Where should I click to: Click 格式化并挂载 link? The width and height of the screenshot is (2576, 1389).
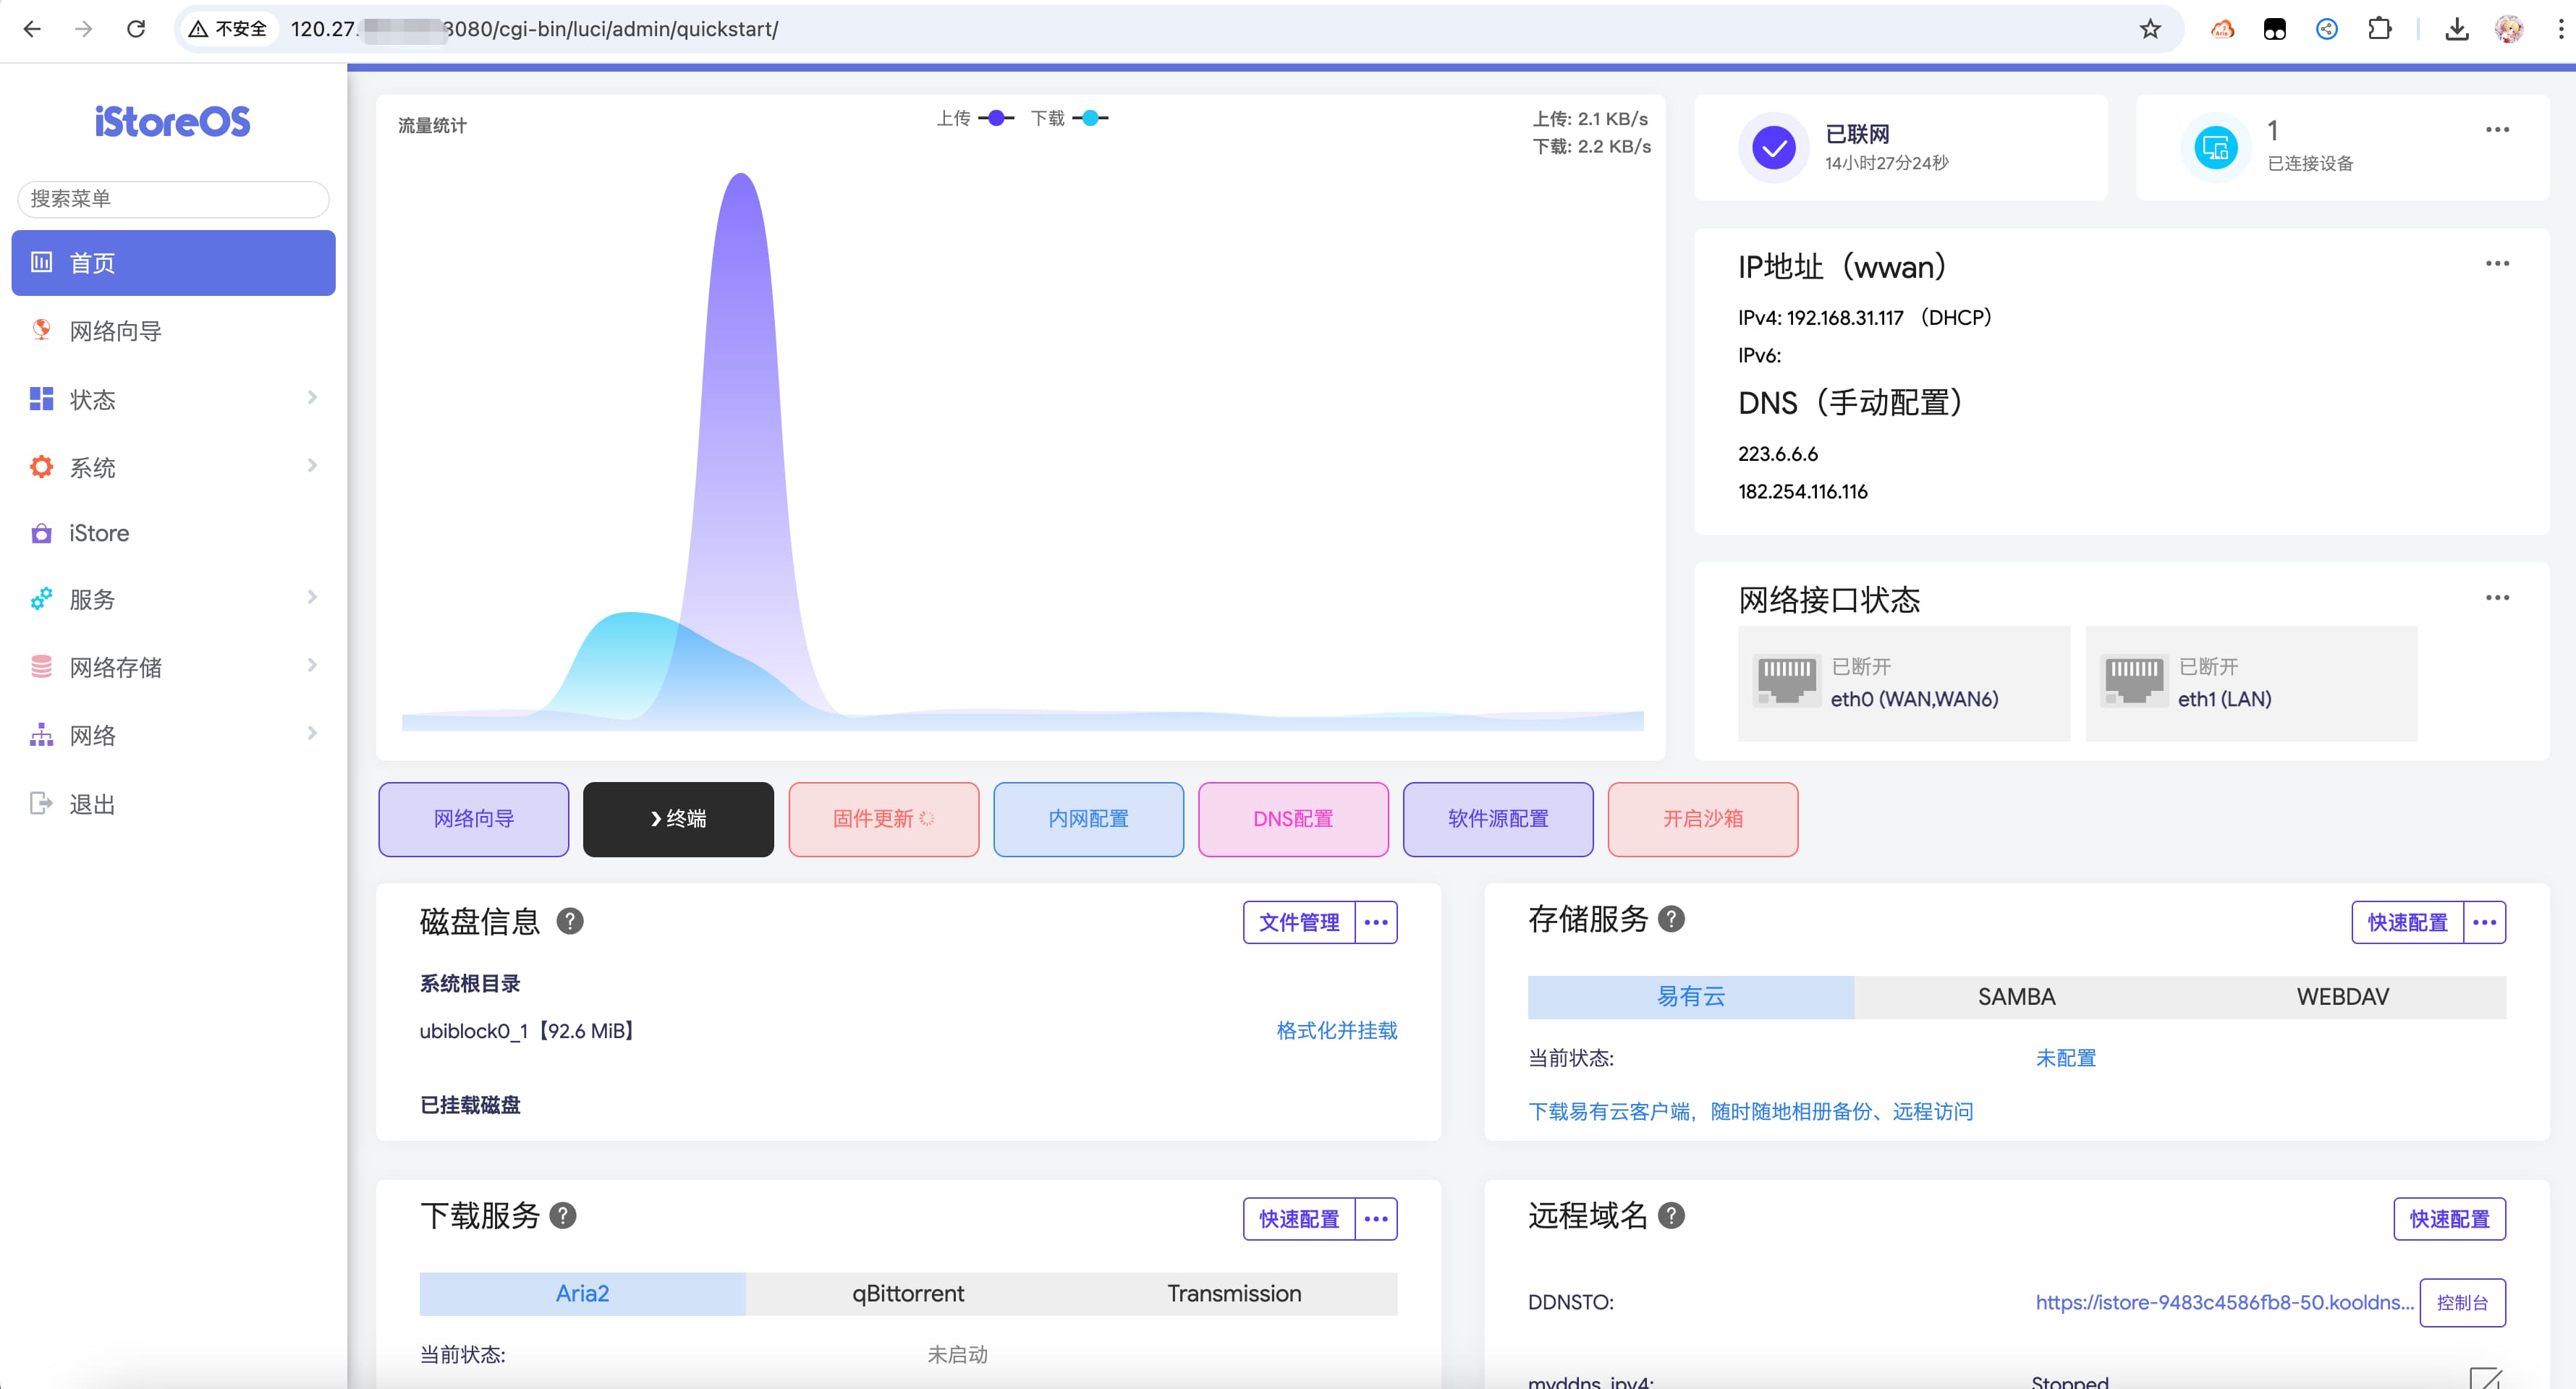(1336, 1030)
